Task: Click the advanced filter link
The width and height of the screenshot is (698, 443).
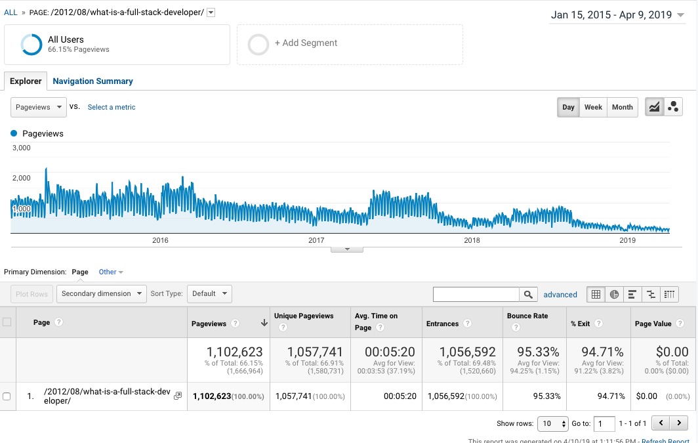Action: pyautogui.click(x=560, y=295)
